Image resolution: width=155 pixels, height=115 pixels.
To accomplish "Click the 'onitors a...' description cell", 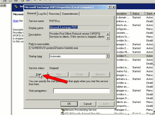I will pyautogui.click(x=122, y=21).
